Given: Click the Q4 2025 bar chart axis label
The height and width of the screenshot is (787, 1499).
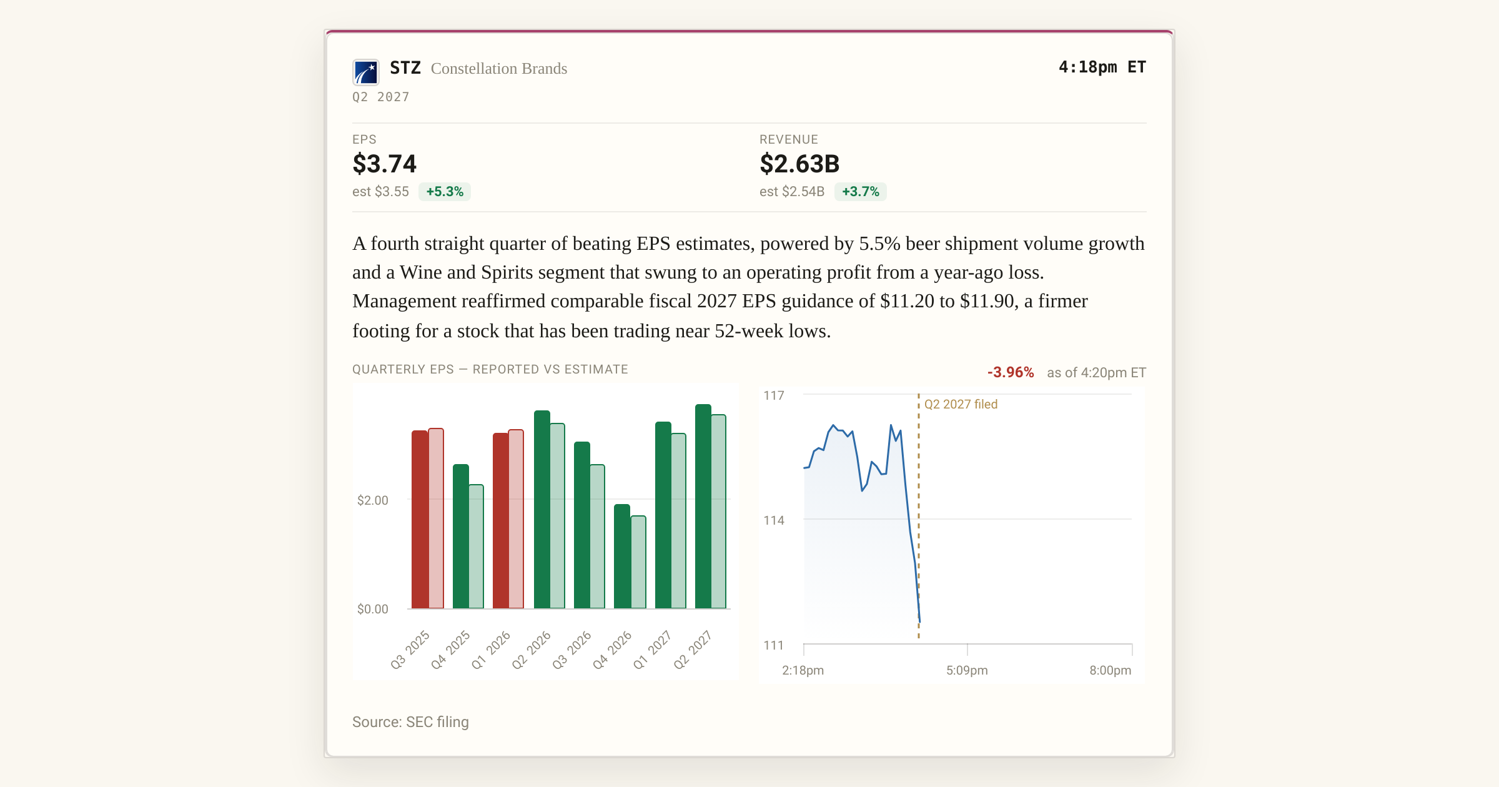Looking at the screenshot, I should click(450, 650).
